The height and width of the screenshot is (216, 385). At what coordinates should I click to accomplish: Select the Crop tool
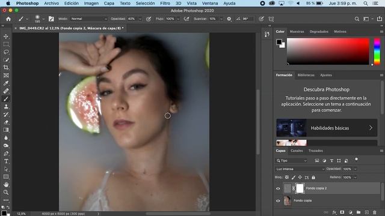6,68
